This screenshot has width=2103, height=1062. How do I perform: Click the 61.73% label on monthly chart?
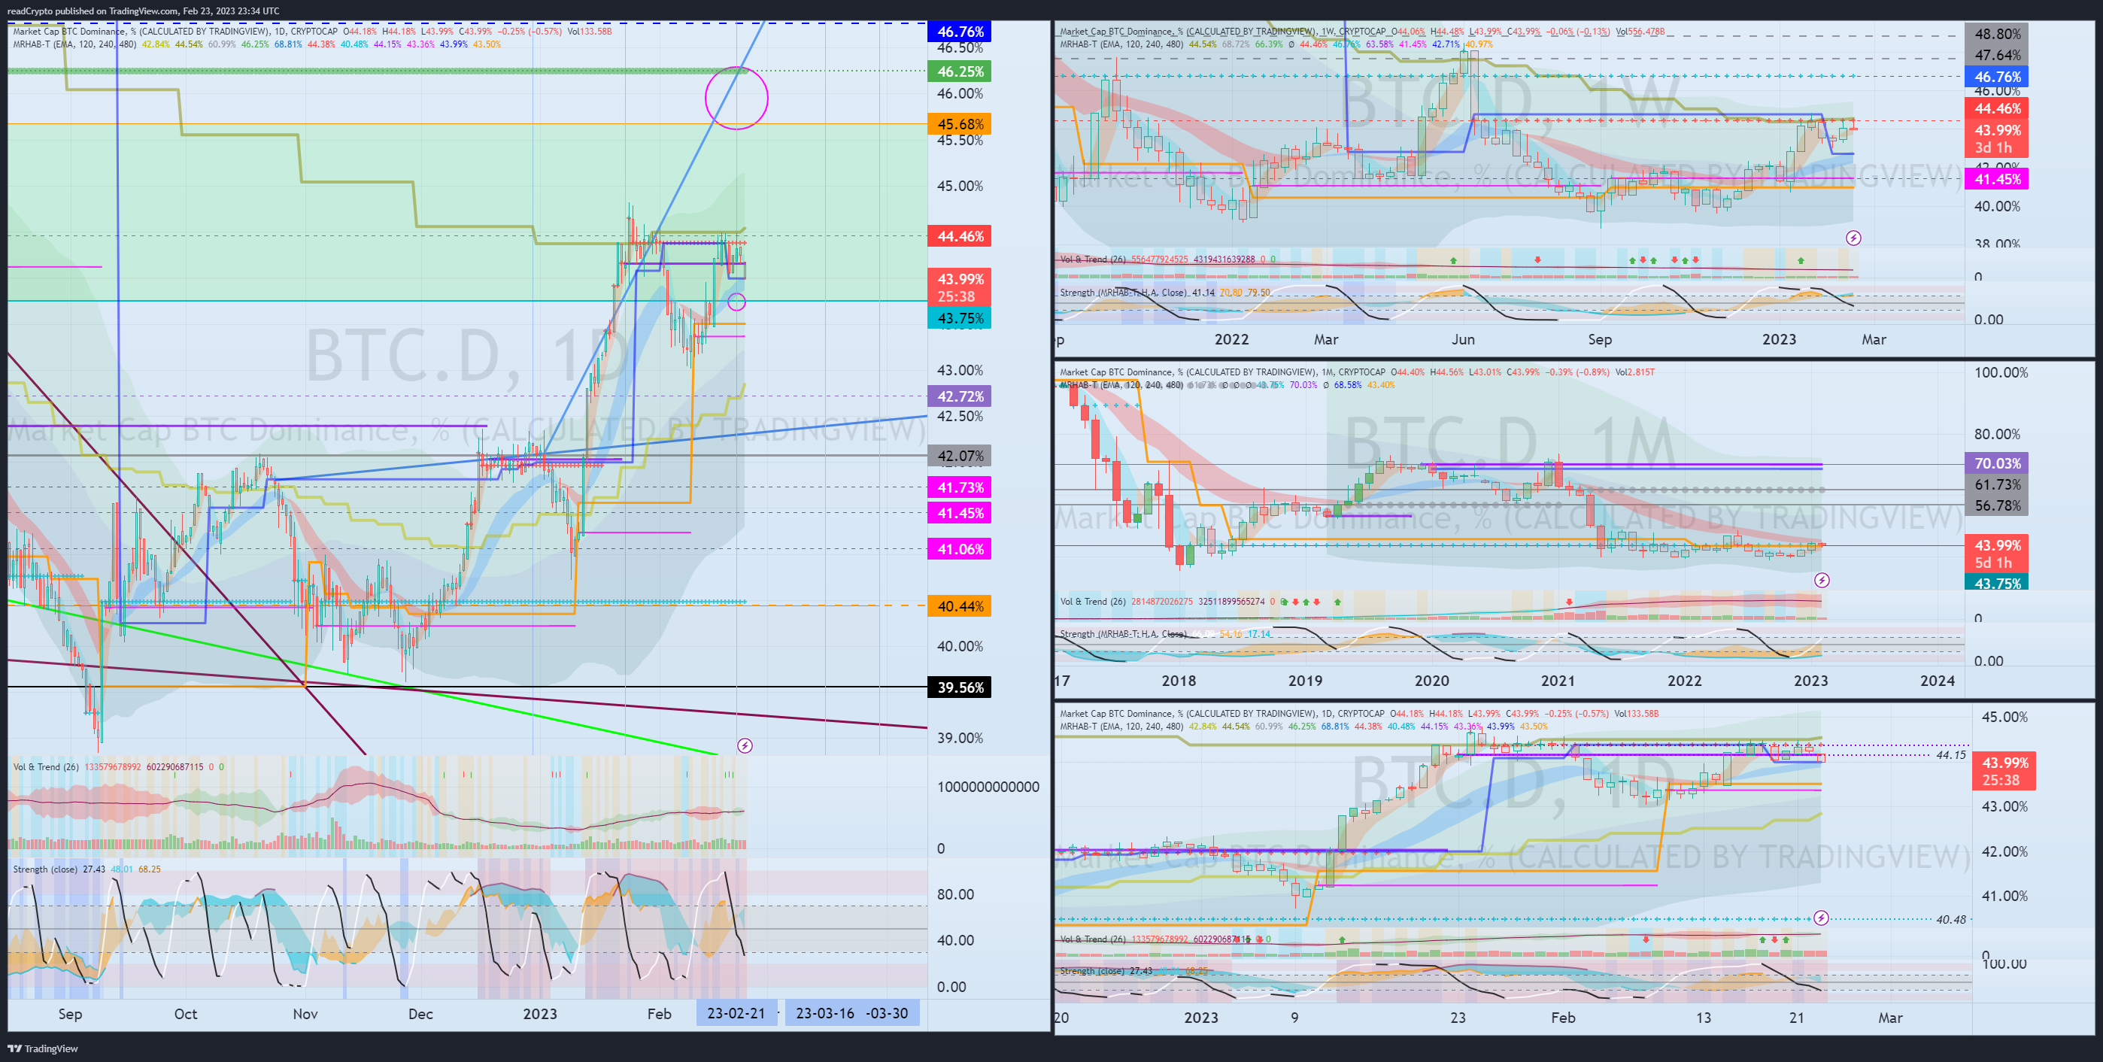(x=1997, y=484)
